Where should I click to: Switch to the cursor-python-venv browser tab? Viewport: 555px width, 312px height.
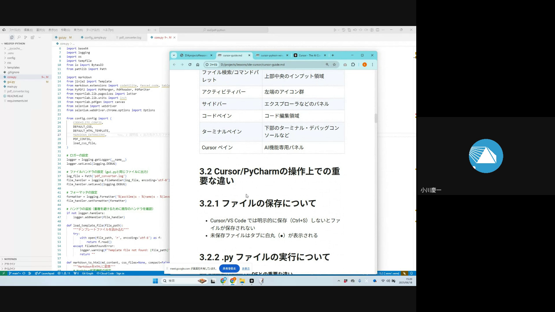click(271, 55)
